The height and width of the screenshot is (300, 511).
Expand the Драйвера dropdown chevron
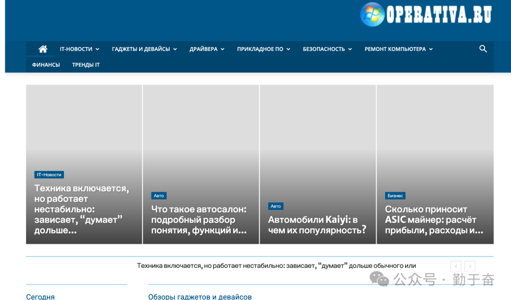(222, 49)
